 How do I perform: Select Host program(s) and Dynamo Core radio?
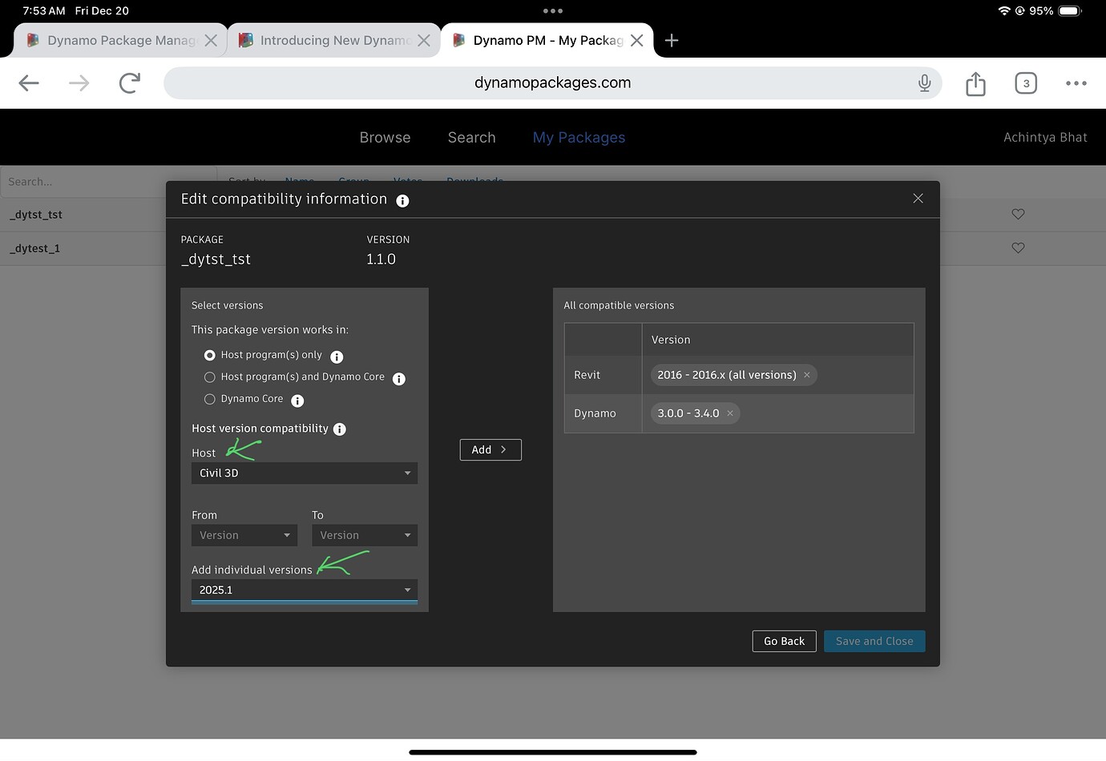click(209, 376)
